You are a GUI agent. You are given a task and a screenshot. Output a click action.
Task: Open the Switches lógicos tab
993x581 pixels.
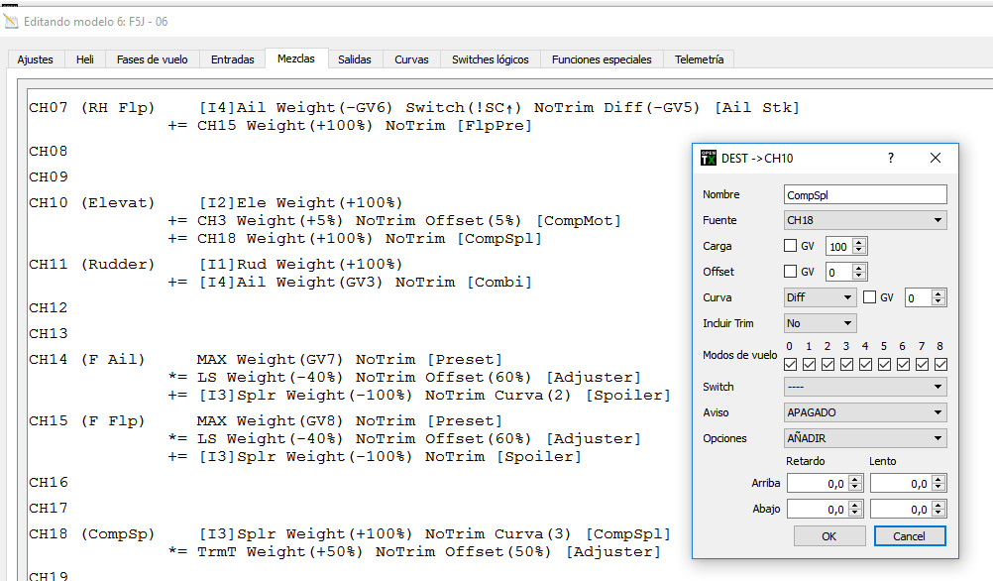[490, 59]
